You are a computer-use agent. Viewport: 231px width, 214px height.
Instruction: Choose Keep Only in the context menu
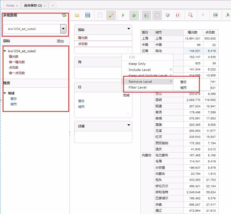pyautogui.click(x=137, y=64)
